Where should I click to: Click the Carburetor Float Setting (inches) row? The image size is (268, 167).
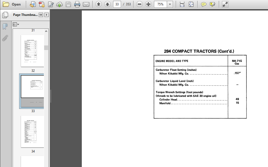click(176, 70)
